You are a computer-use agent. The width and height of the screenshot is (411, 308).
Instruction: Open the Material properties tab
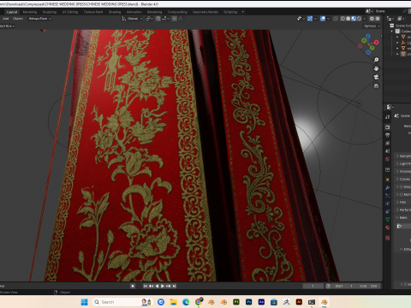[387, 228]
